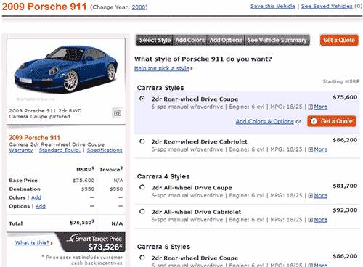Screen dimensions: 363x267
Task: Click the blue Porsche 911 car image
Action: [66, 68]
